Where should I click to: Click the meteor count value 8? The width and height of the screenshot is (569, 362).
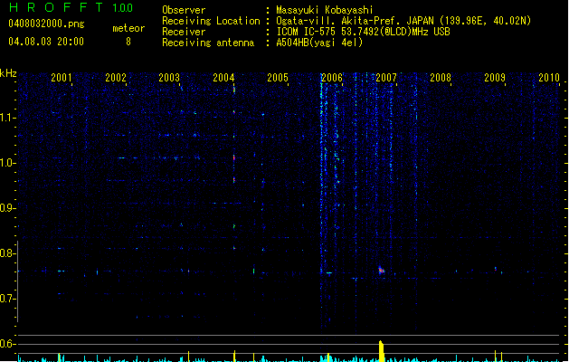(x=128, y=42)
